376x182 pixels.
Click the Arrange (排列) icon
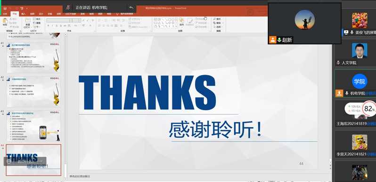tap(181, 20)
